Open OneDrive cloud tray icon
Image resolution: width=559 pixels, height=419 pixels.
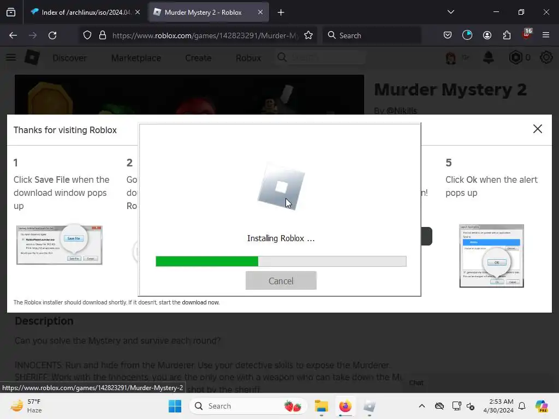[439, 406]
